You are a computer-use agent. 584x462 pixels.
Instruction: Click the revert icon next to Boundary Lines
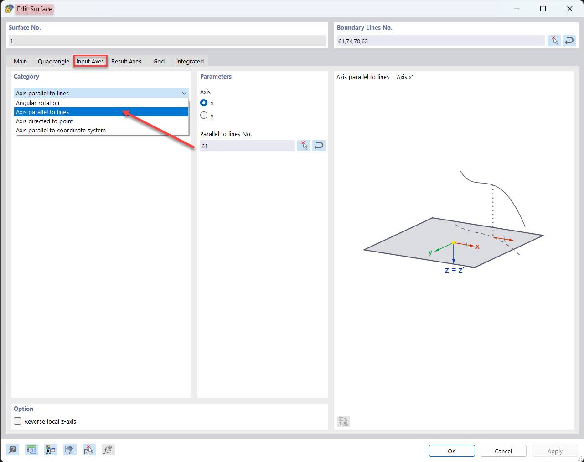pyautogui.click(x=569, y=40)
